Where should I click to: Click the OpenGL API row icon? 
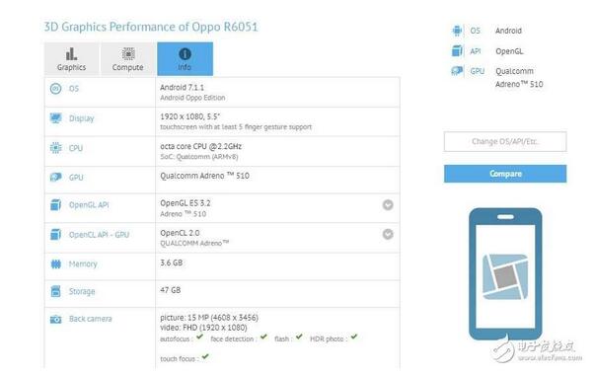click(56, 205)
